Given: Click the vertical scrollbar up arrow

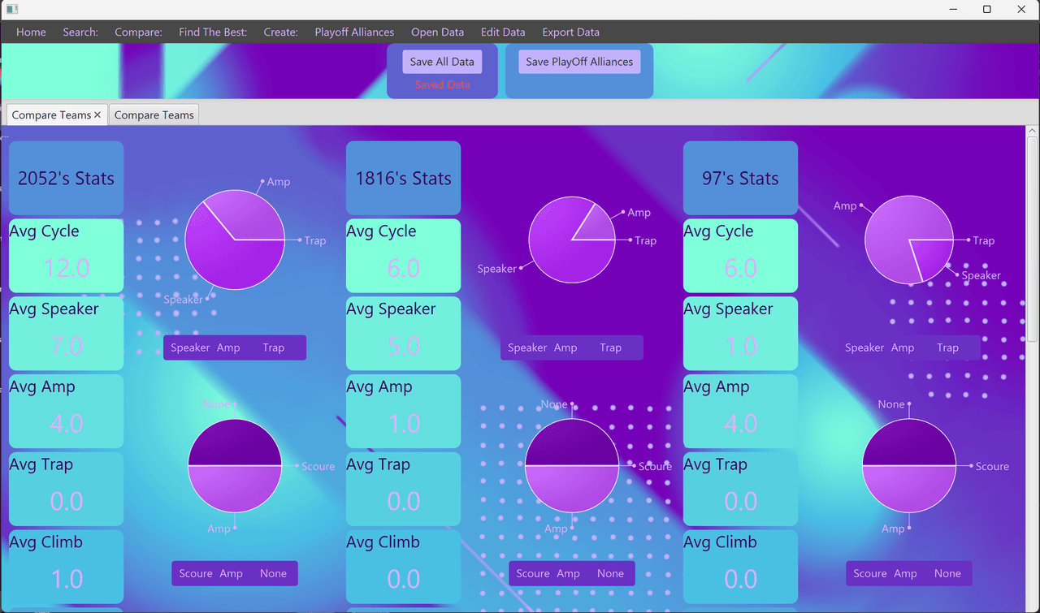Looking at the screenshot, I should point(1033,131).
